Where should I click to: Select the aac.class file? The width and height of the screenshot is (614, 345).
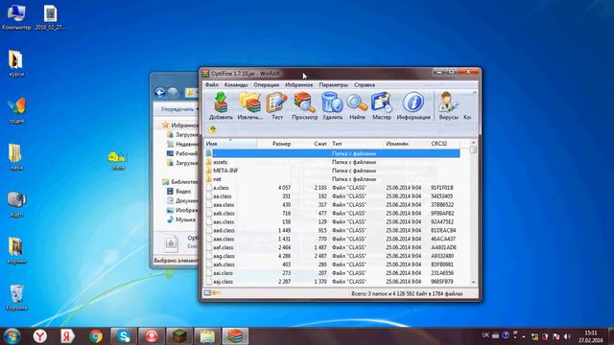pos(332,221)
